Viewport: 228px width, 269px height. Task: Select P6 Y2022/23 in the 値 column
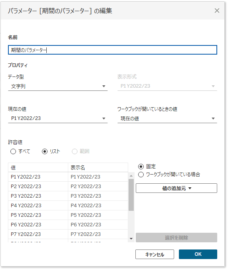tap(38, 225)
